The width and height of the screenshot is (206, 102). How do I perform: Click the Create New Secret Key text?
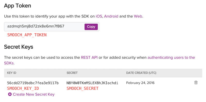pos(34,94)
